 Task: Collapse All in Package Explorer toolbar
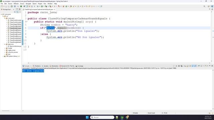tap(15, 12)
